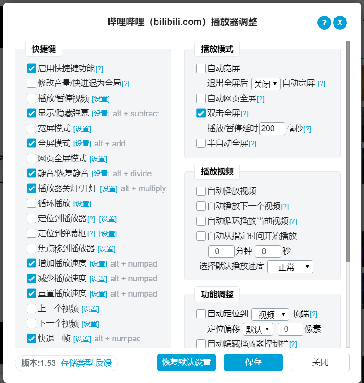Uncheck 全屏模式 shortcut box
364x383 pixels.
pos(31,143)
